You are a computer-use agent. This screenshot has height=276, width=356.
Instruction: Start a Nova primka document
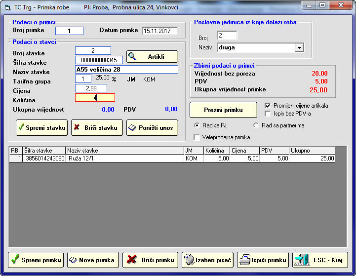[x=93, y=260]
